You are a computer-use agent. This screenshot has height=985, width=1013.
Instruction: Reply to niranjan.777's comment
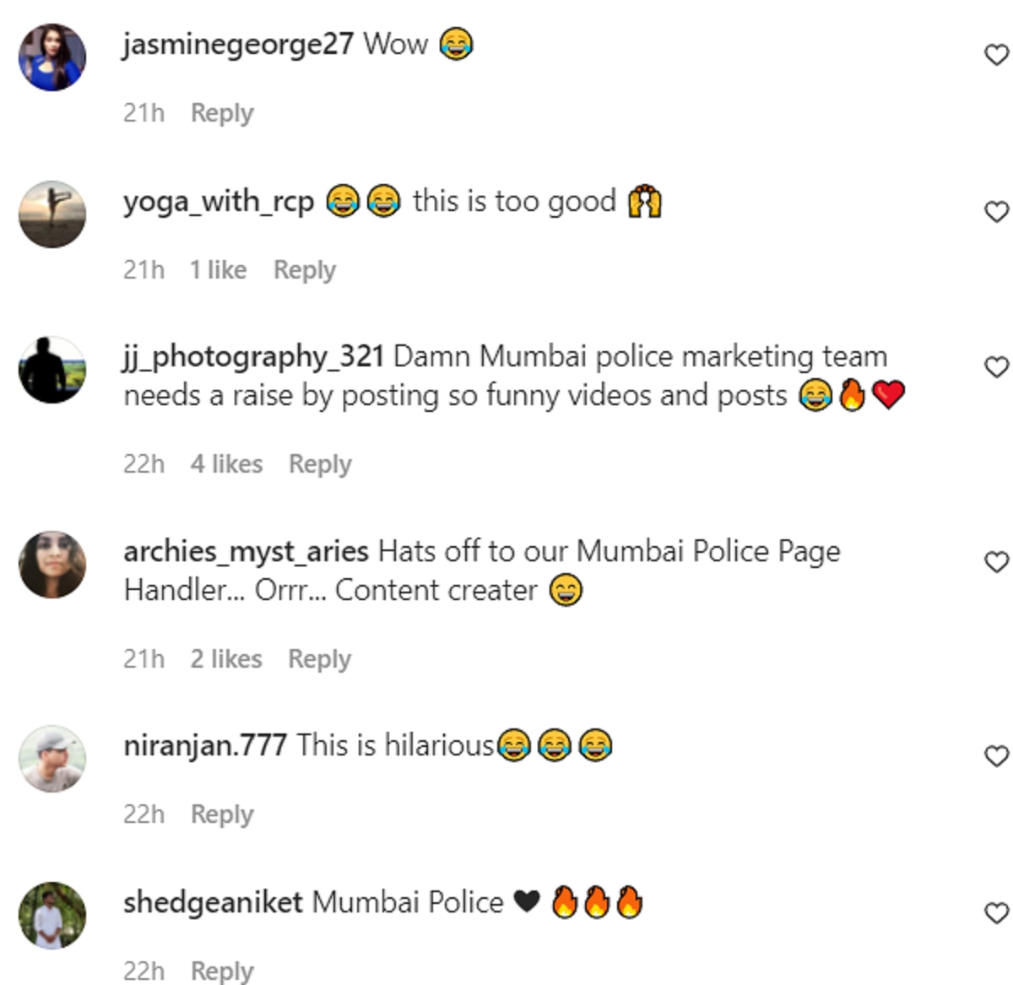click(222, 815)
